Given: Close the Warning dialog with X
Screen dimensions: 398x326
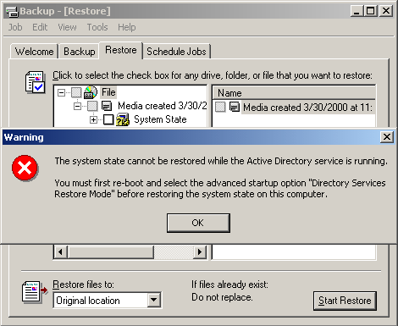Looking at the screenshot, I should (386, 137).
